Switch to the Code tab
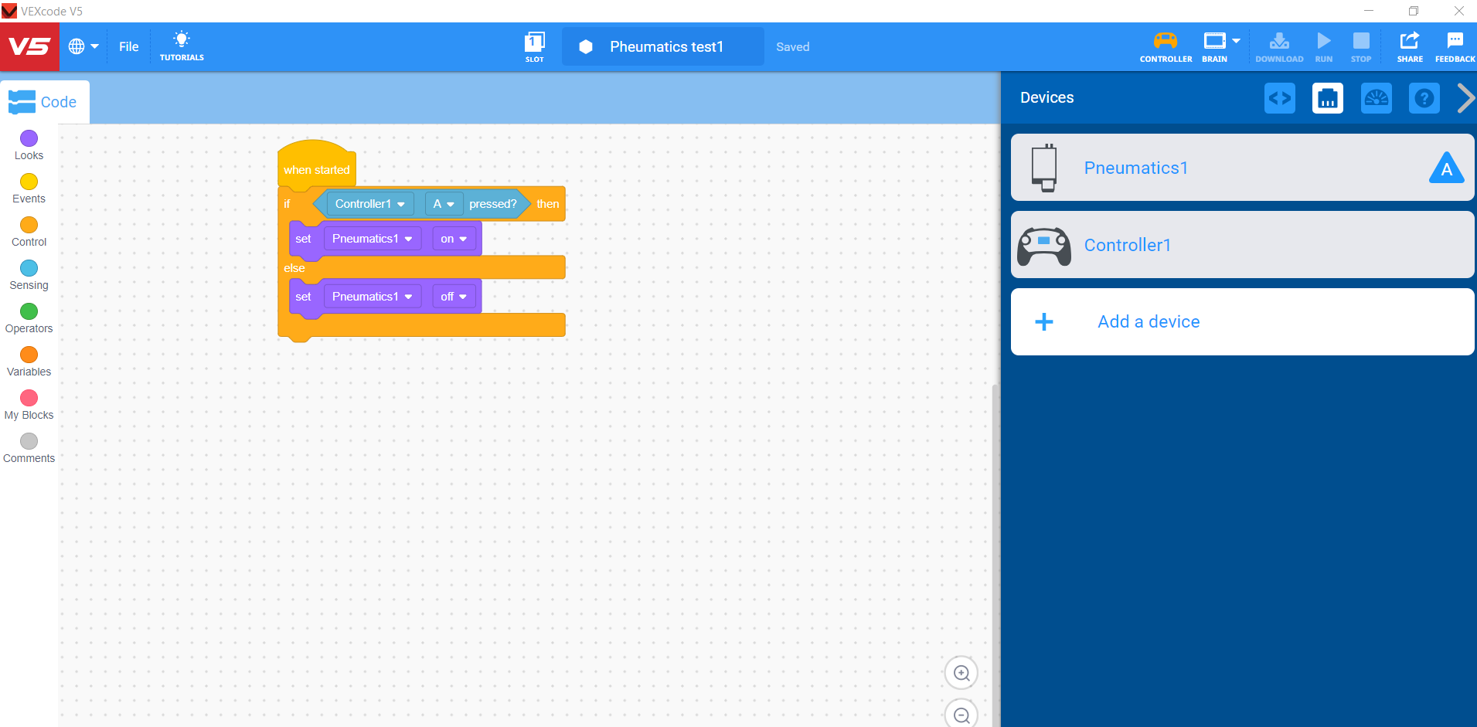The width and height of the screenshot is (1477, 727). point(44,102)
